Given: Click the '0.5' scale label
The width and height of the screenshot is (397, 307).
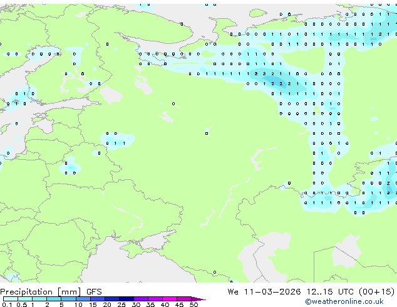Looking at the screenshot, I should pyautogui.click(x=22, y=304).
